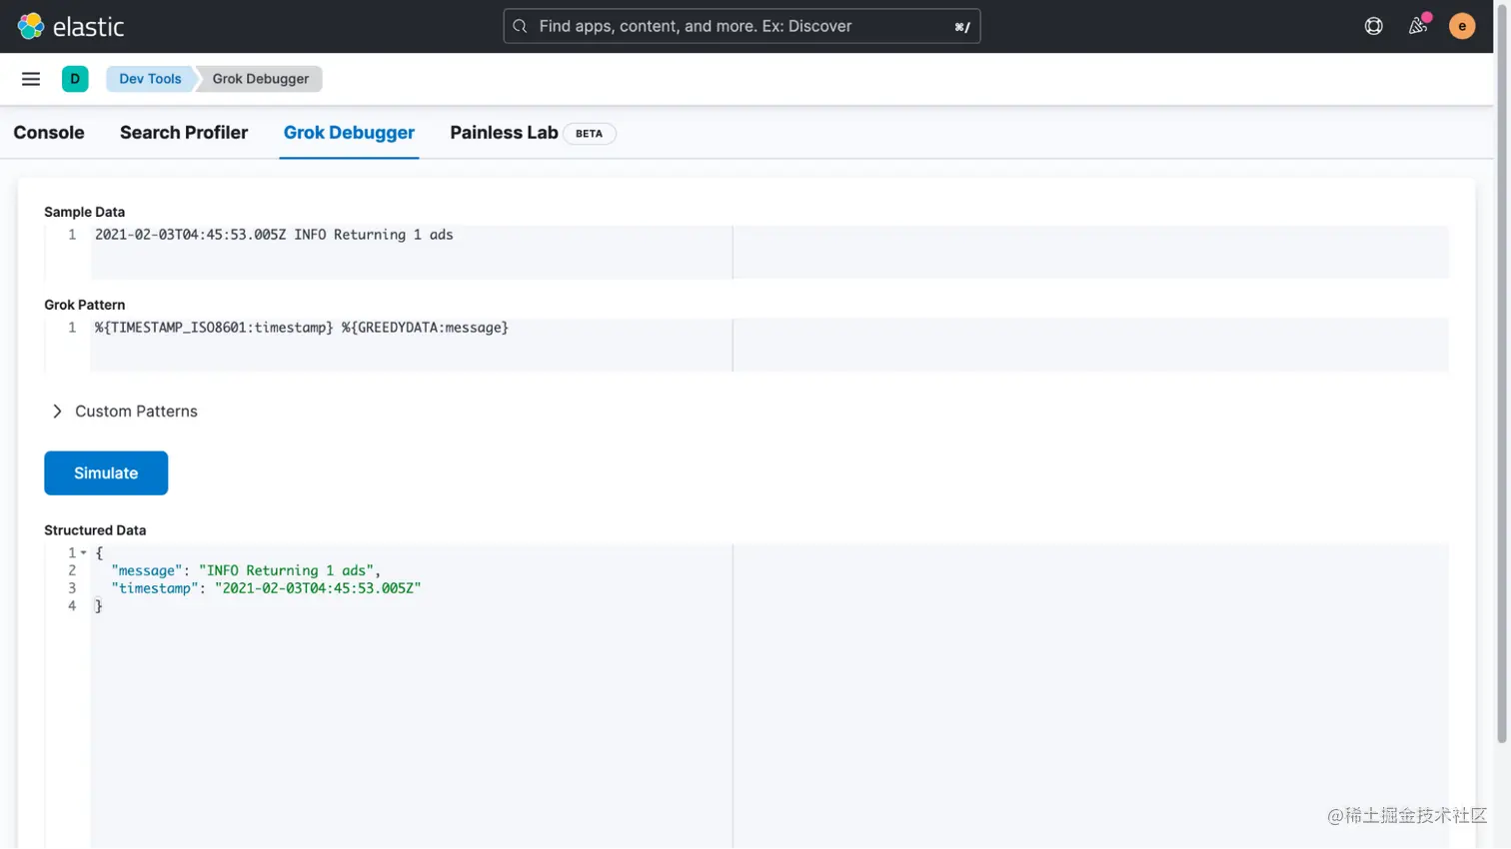Click the Structured Data label
1511x849 pixels.
(95, 530)
